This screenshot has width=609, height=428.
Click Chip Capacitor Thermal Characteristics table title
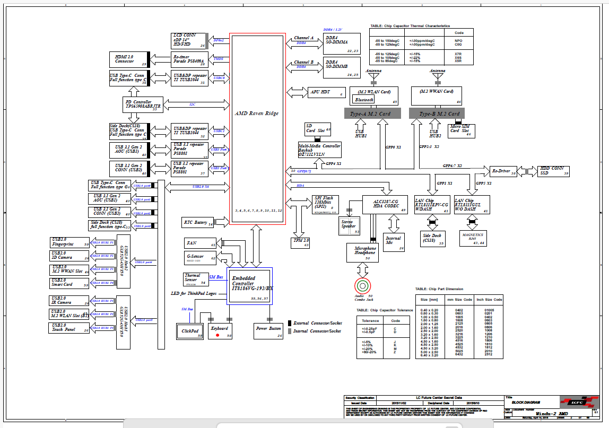coord(410,26)
